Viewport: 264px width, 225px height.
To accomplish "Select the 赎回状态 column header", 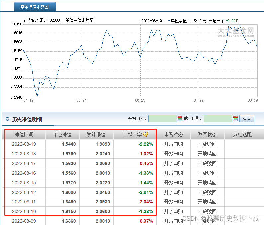I will pyautogui.click(x=207, y=134).
